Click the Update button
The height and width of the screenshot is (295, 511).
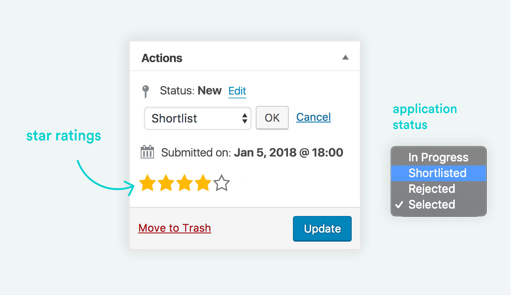pos(322,229)
